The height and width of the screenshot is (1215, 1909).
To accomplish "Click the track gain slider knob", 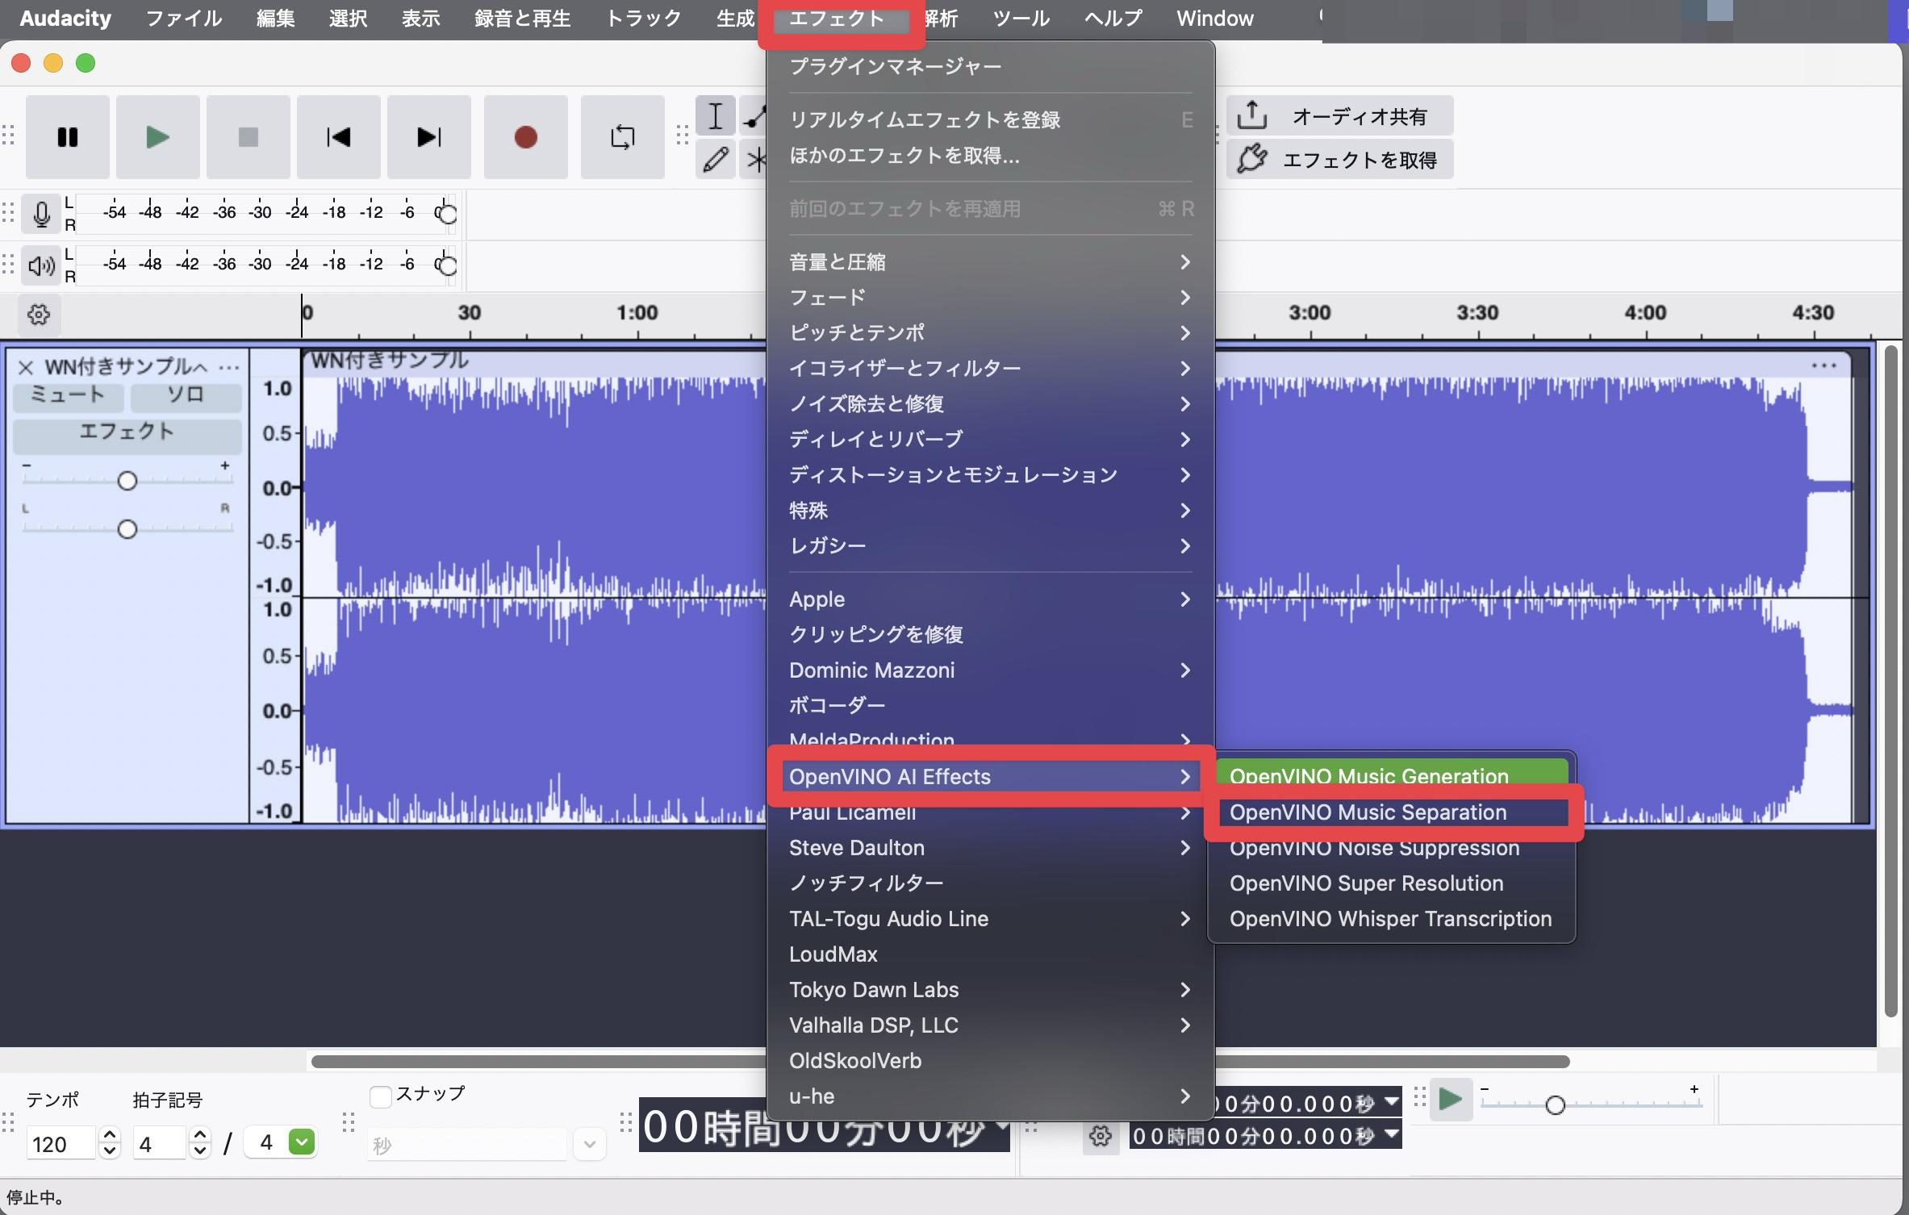I will point(127,482).
